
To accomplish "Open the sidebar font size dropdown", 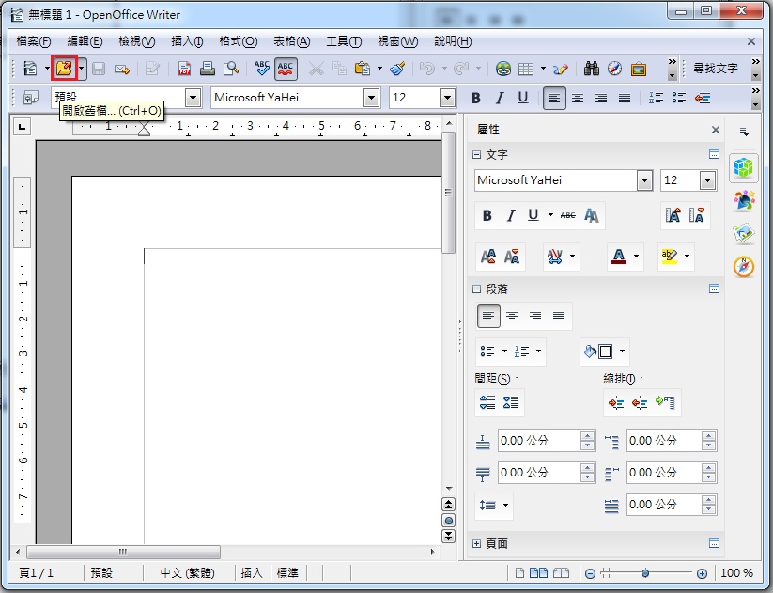I will (707, 180).
